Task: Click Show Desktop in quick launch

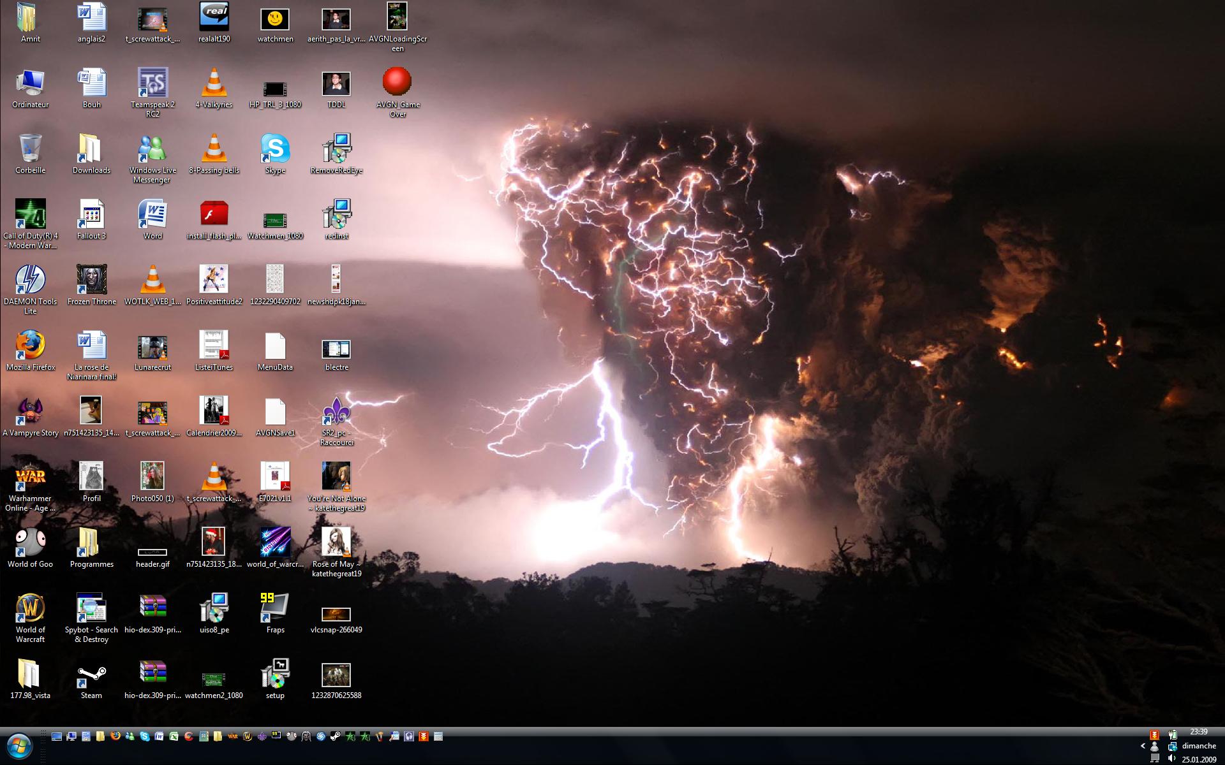Action: 57,736
